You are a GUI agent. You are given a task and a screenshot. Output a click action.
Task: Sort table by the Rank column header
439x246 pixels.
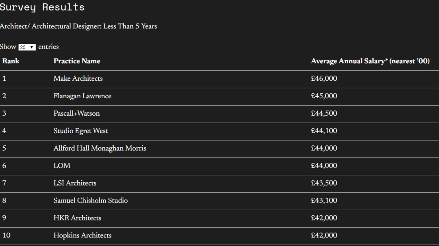coord(11,61)
